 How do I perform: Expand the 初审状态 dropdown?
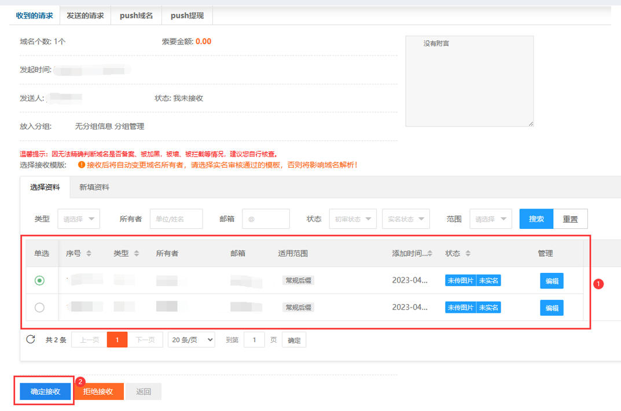[x=352, y=219]
